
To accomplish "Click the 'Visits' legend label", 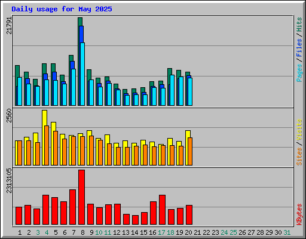I will pyautogui.click(x=299, y=130).
